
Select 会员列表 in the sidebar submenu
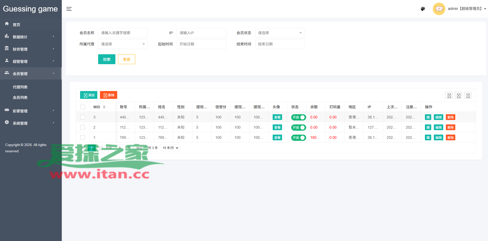pos(20,98)
